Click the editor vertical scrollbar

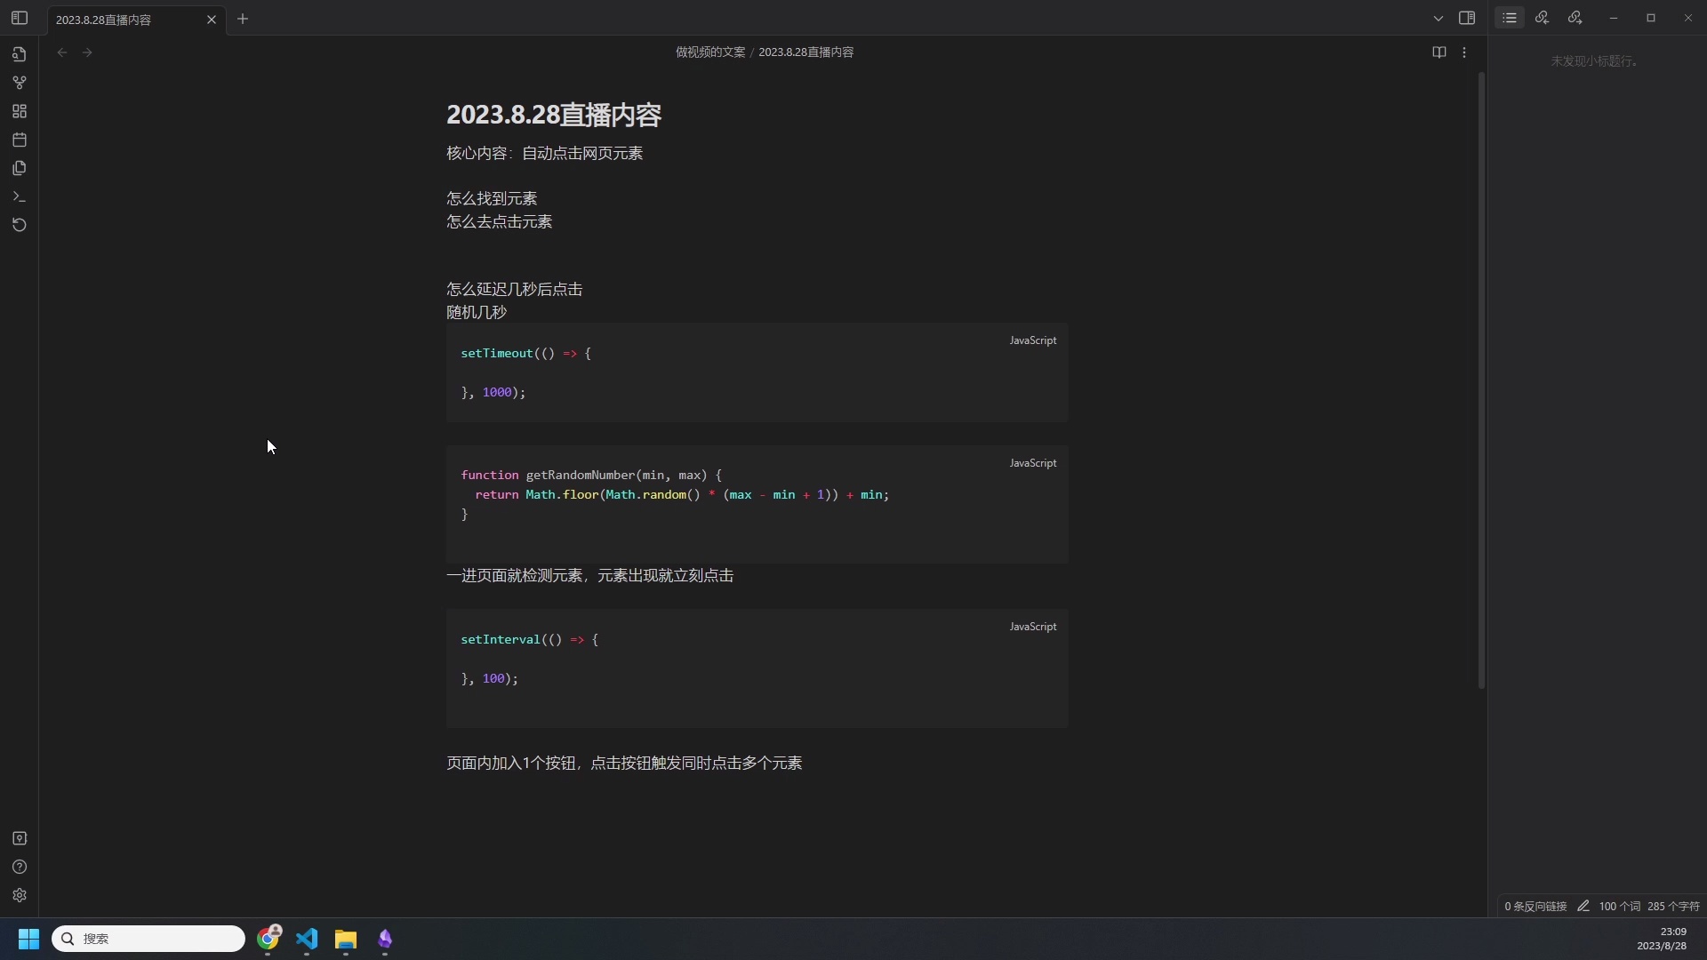point(1481,382)
